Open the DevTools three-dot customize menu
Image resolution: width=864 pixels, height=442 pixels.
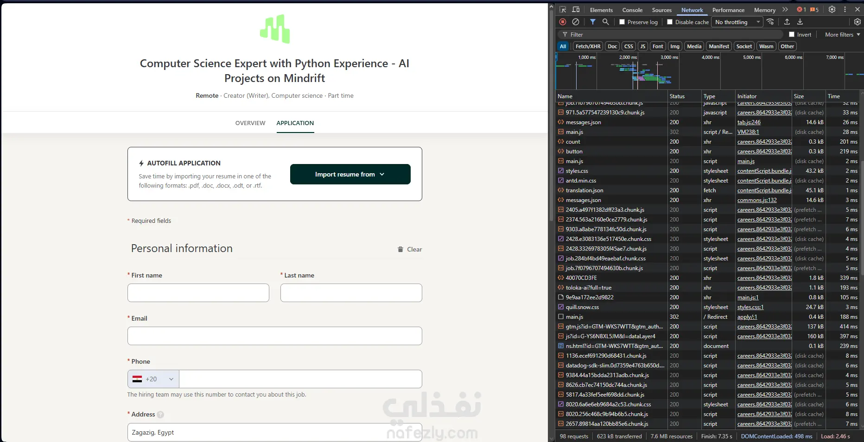(845, 10)
